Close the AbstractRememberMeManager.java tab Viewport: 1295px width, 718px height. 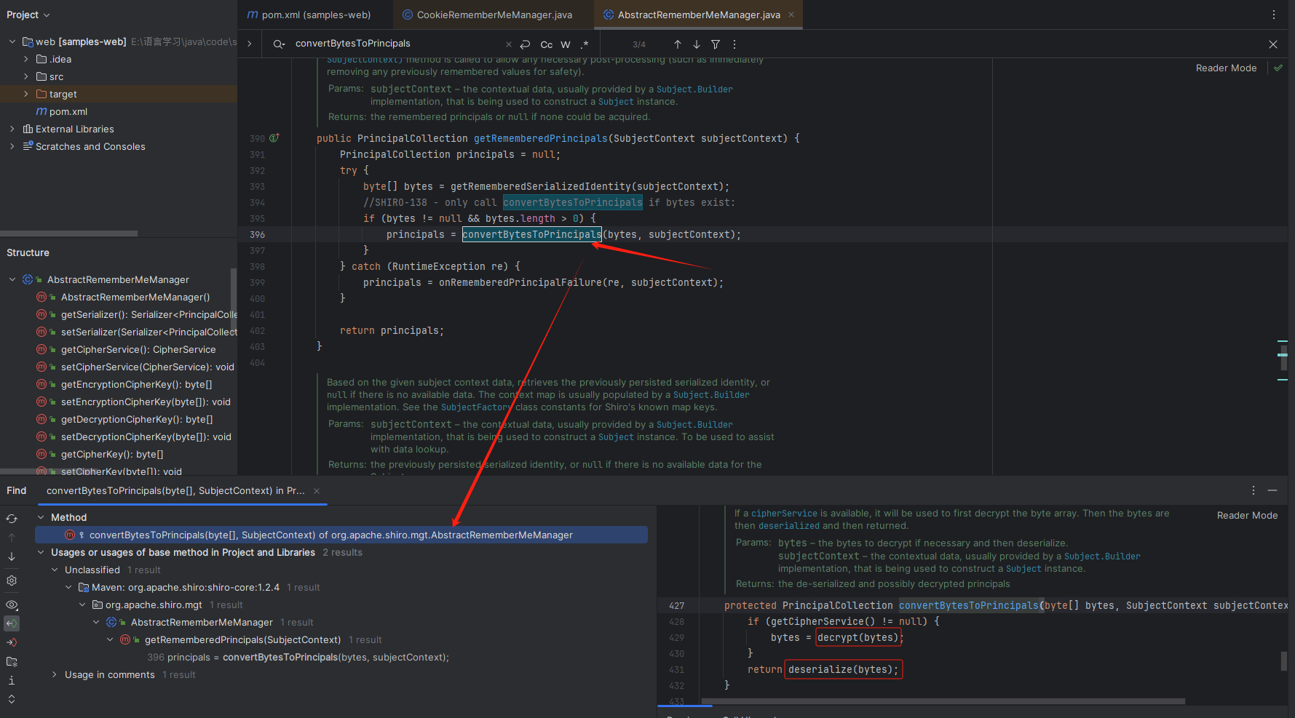pos(791,15)
